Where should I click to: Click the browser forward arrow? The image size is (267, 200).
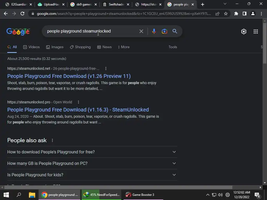[14, 14]
